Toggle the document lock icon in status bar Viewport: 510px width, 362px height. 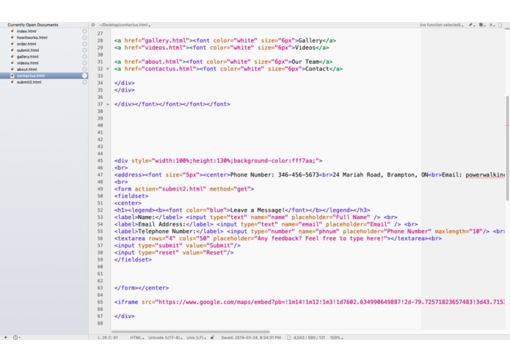(x=212, y=337)
